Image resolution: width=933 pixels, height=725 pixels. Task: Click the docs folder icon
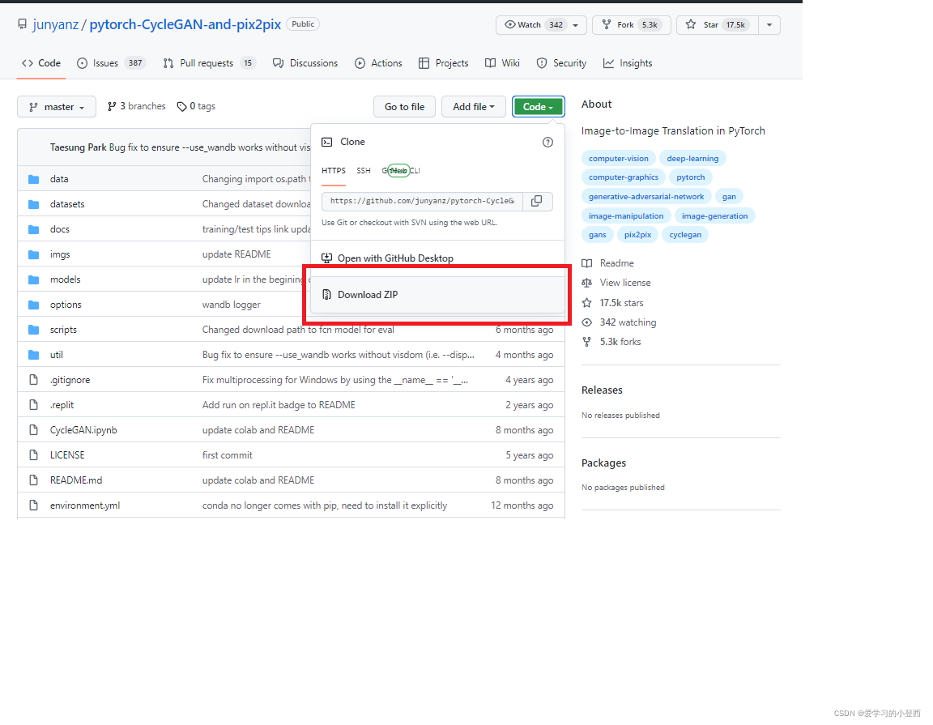pyautogui.click(x=34, y=229)
